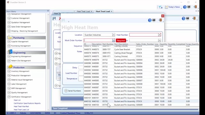
Task: Click help icon in Heat Treat Load window
Action: point(184,19)
